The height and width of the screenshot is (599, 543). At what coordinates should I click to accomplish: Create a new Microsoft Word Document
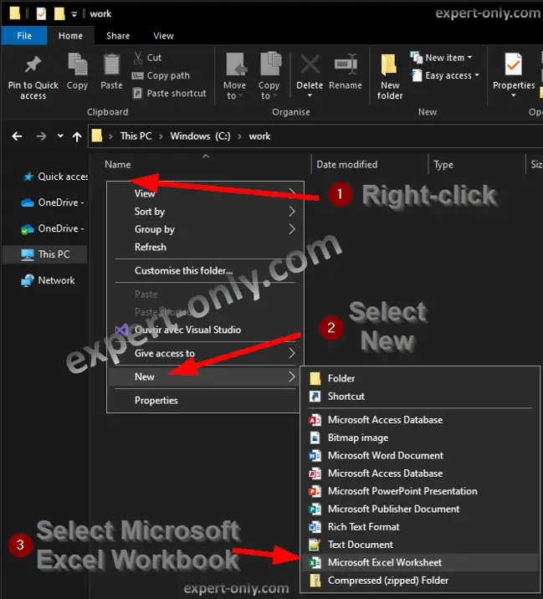pos(420,455)
